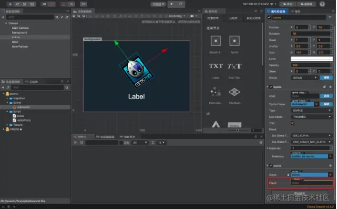Open the Group default dropdown
337x209 pixels.
[304, 78]
